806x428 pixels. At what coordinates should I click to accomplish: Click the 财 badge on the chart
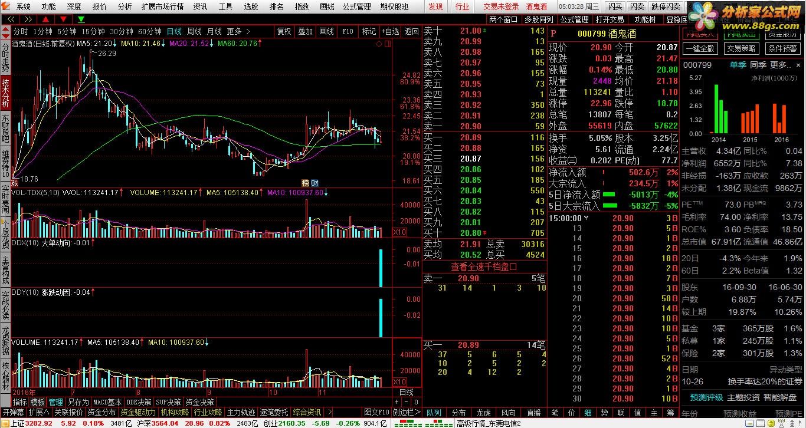(x=314, y=182)
